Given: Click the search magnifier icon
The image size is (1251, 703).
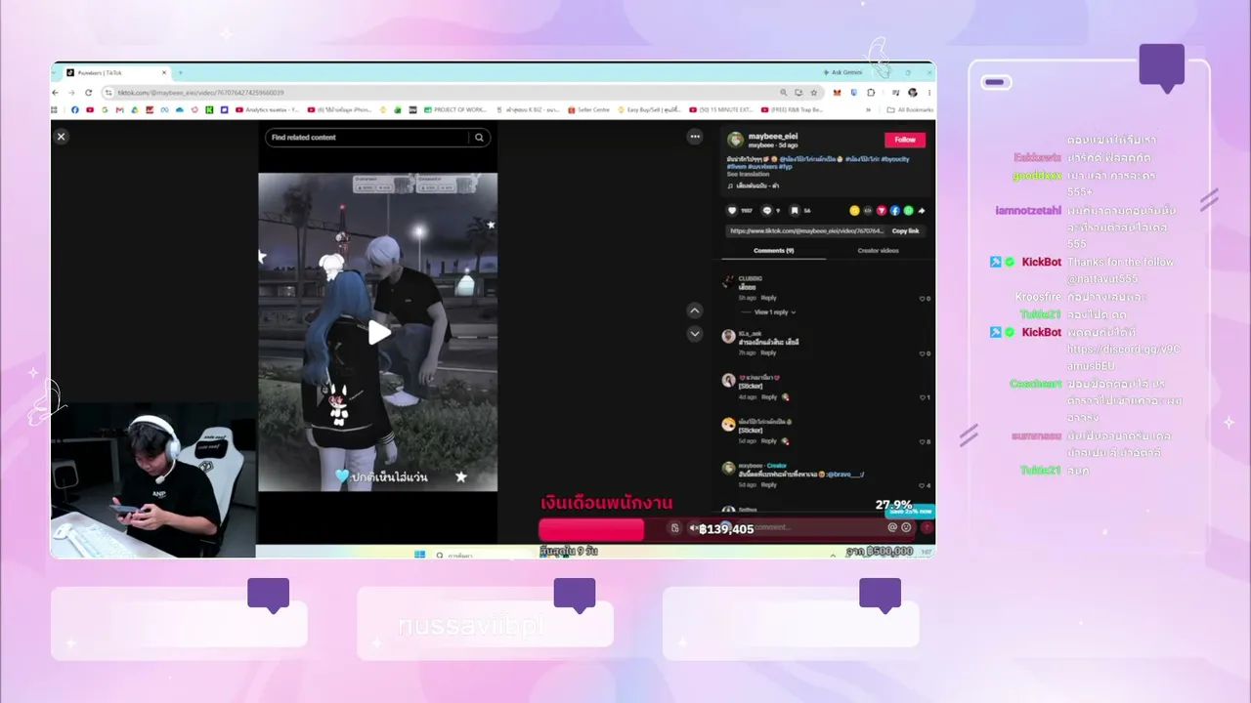Looking at the screenshot, I should (479, 138).
